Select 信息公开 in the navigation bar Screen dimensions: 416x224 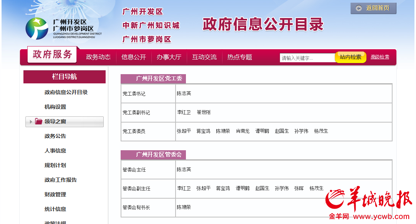(x=134, y=57)
